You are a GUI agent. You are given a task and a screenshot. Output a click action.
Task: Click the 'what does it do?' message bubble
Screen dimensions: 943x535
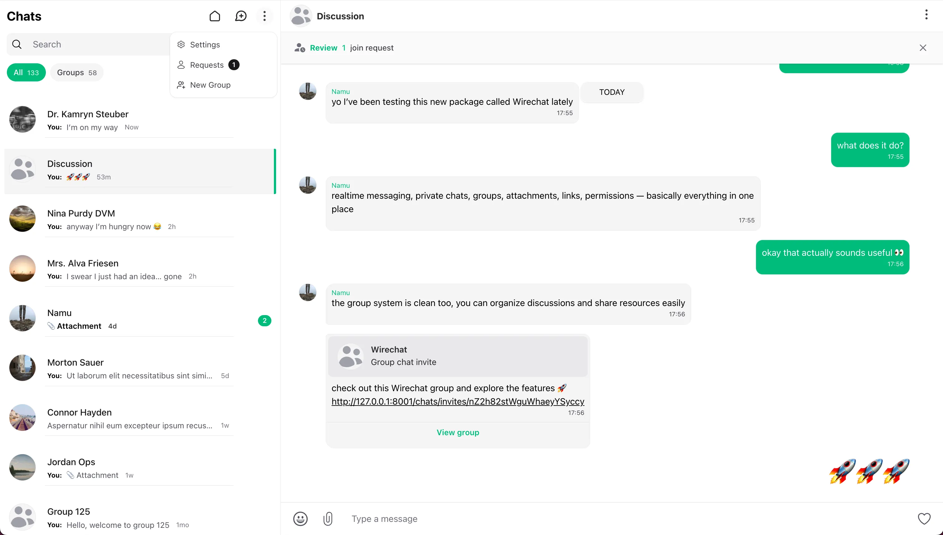coord(870,150)
